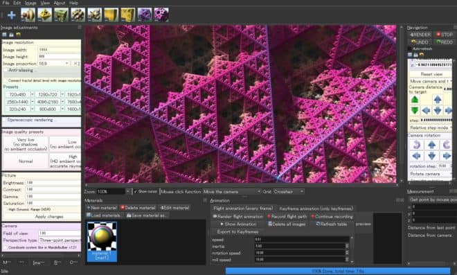Open the Move camera and target dropdown
Image resolution: width=457 pixels, height=275 pixels.
pos(431,81)
